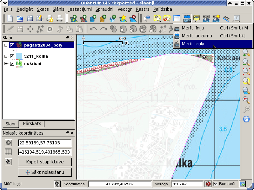Toggle the Renderēt checkbox
254x190 pixels.
click(215, 184)
